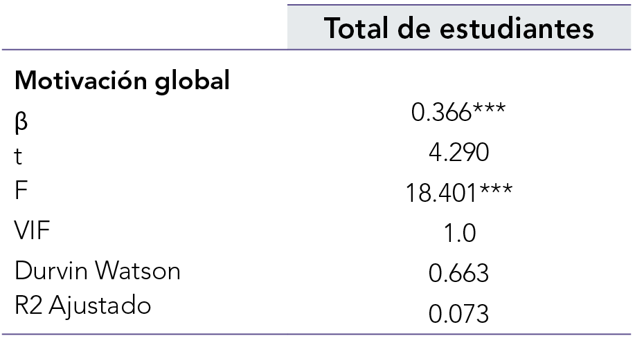Click the "Durvin Watson" row label

98,270
